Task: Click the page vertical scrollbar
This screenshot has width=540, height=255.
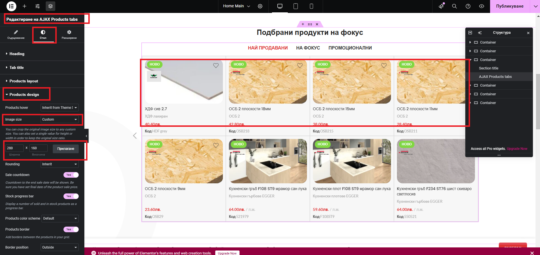Action: point(538,102)
